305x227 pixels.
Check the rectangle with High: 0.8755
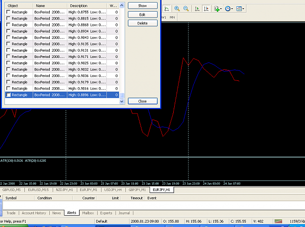click(x=8, y=12)
